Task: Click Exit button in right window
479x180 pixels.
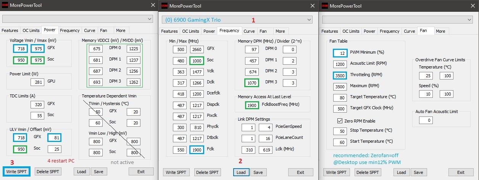Action: click(x=461, y=172)
